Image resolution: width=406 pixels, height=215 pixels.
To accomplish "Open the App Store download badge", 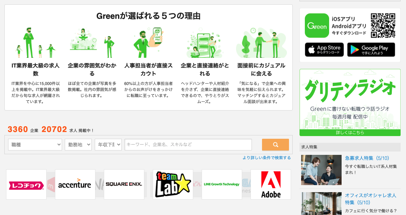I will (324, 50).
